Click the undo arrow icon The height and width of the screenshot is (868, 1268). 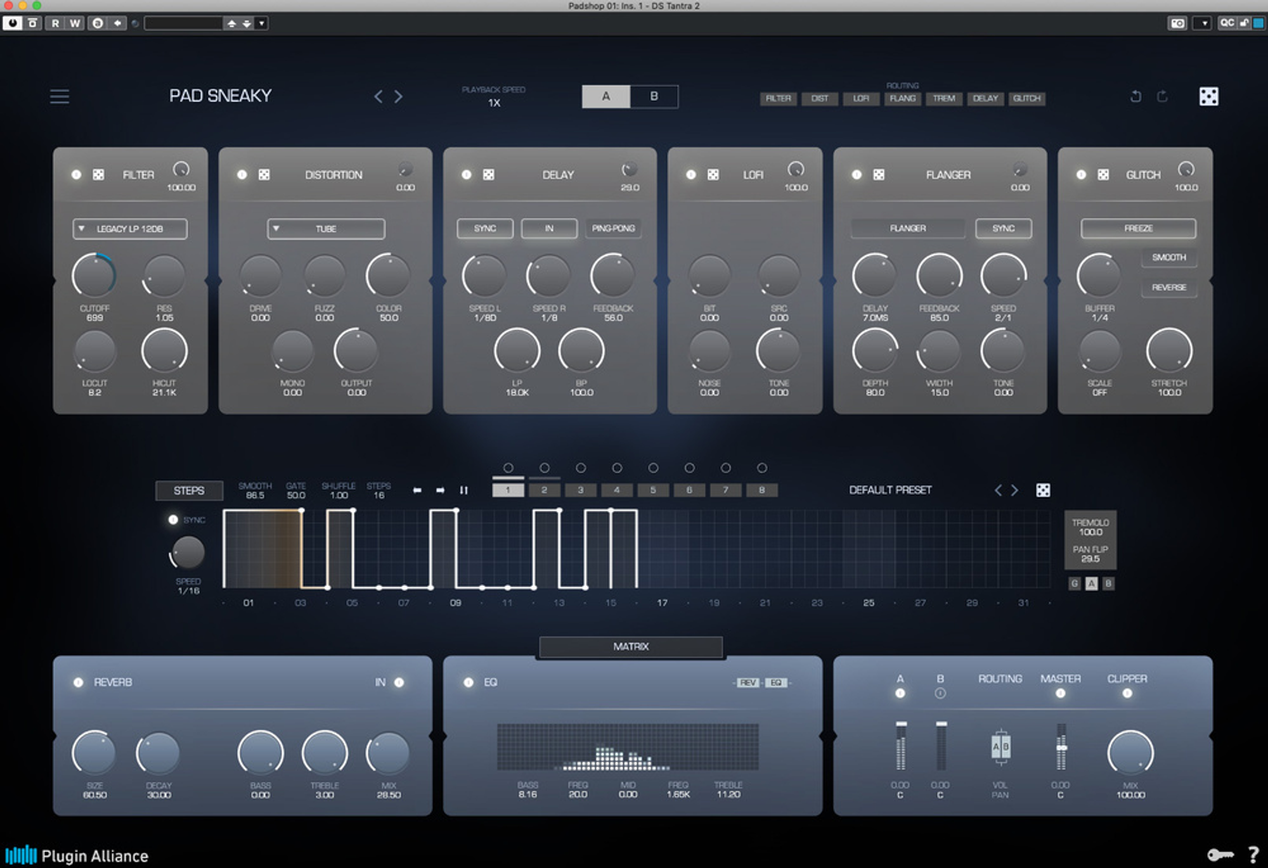1135,96
